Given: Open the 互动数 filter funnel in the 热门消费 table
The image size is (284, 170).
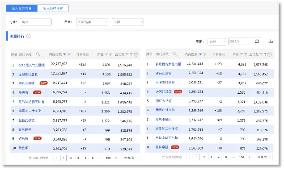Looking at the screenshot, I should coord(265,54).
